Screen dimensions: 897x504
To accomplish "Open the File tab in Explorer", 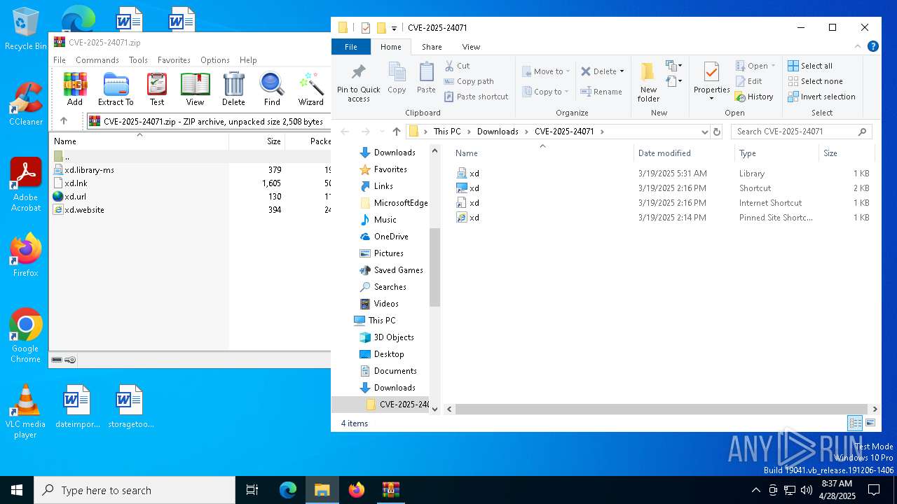I will point(351,47).
